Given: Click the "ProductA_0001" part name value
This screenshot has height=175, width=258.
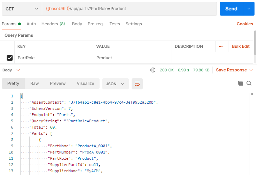Looking at the screenshot, I should 93,146.
